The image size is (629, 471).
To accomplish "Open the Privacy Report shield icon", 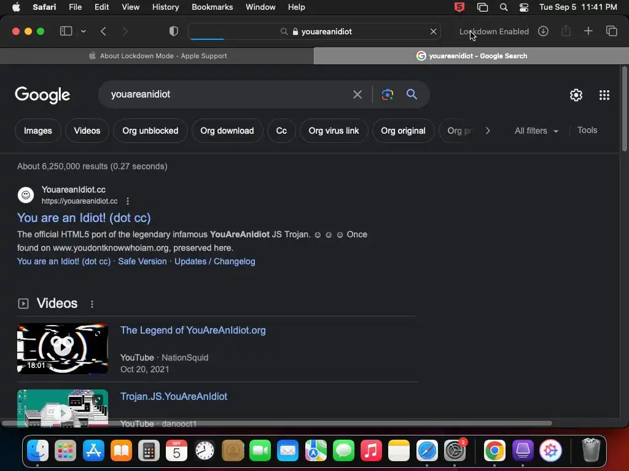I will (x=174, y=31).
